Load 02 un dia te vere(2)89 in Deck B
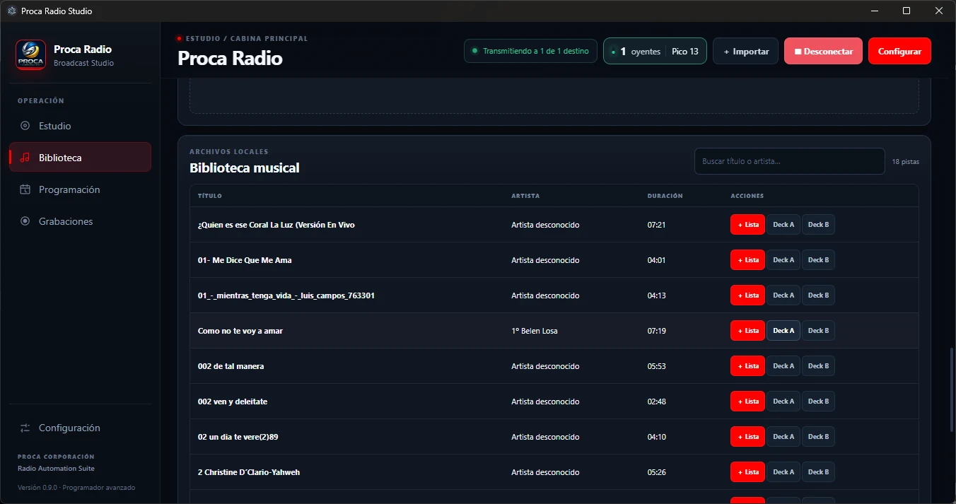 coord(818,437)
